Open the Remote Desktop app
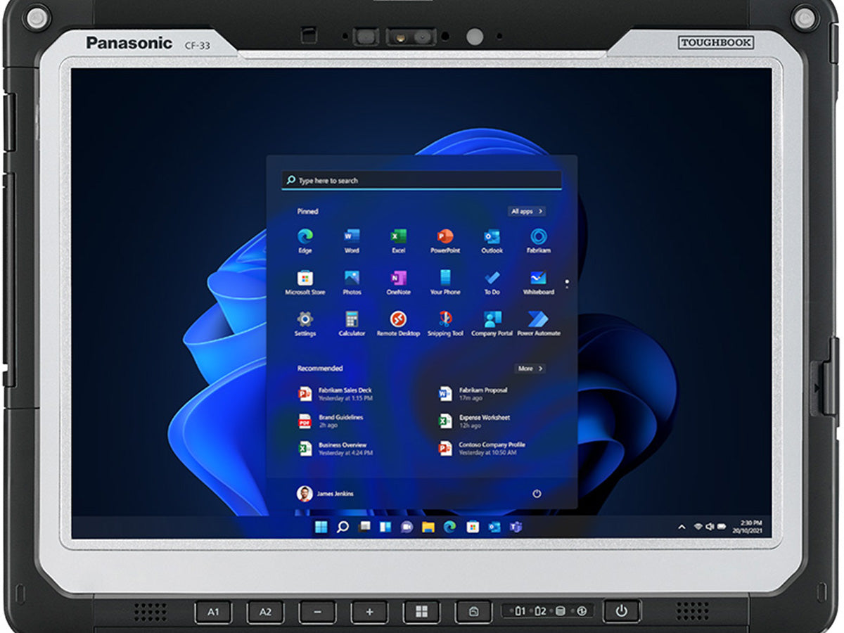Screen dimensions: 844x633 [398, 320]
